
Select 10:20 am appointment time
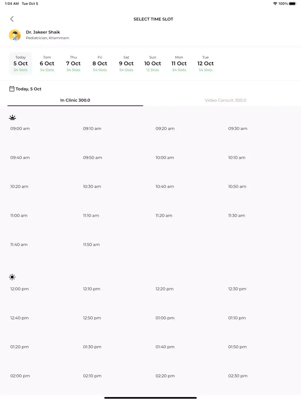click(x=19, y=186)
